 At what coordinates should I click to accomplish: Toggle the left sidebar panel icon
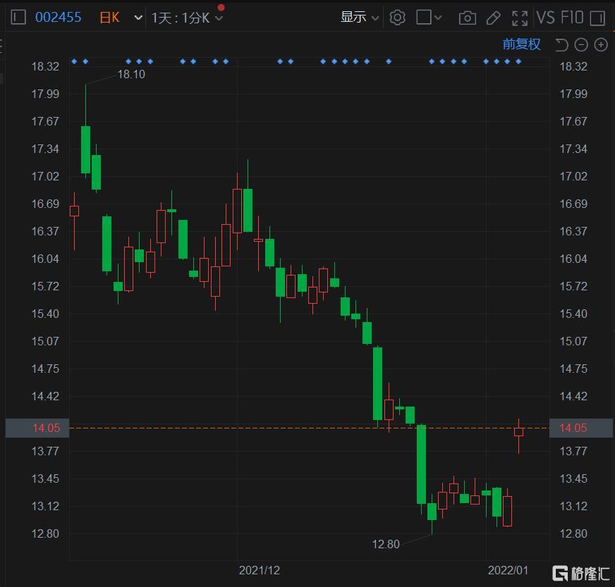[x=18, y=17]
